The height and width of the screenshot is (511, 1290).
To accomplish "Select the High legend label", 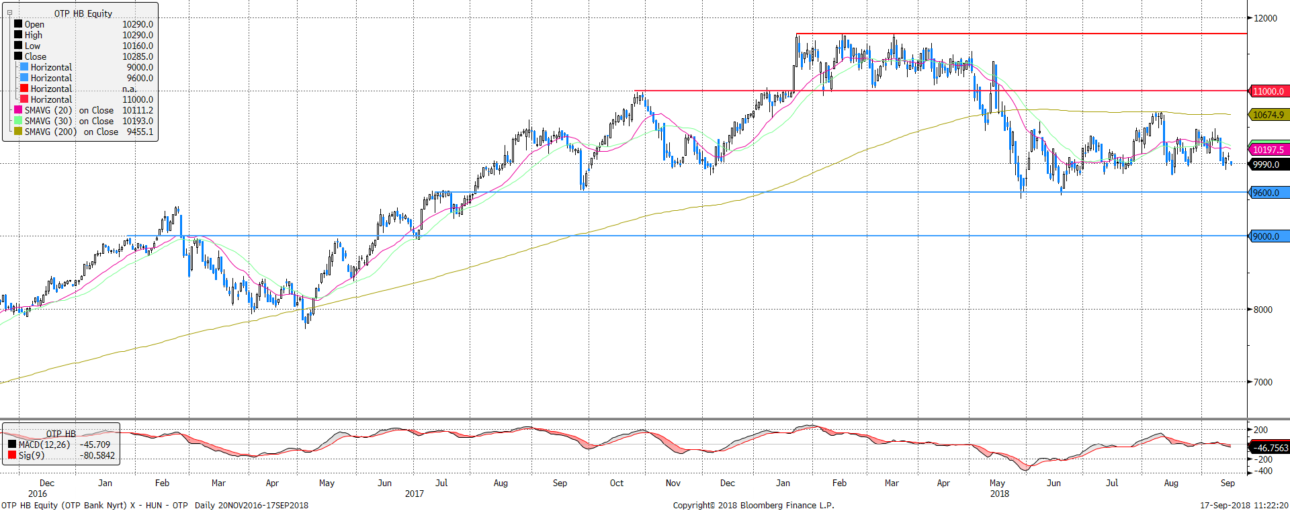I will pos(34,35).
